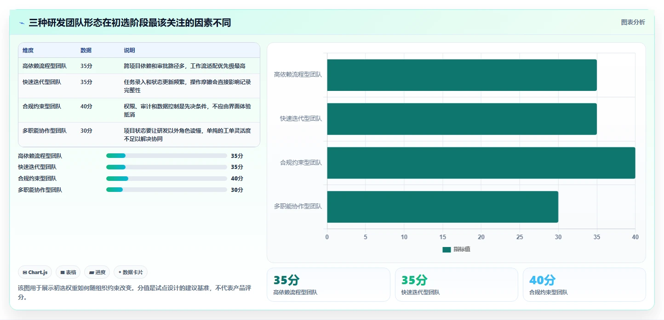Click the 快速迭代型团队 progress bar

click(x=166, y=167)
